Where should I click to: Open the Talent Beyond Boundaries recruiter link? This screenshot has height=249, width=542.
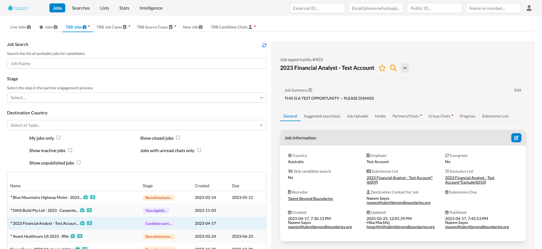[x=310, y=199]
